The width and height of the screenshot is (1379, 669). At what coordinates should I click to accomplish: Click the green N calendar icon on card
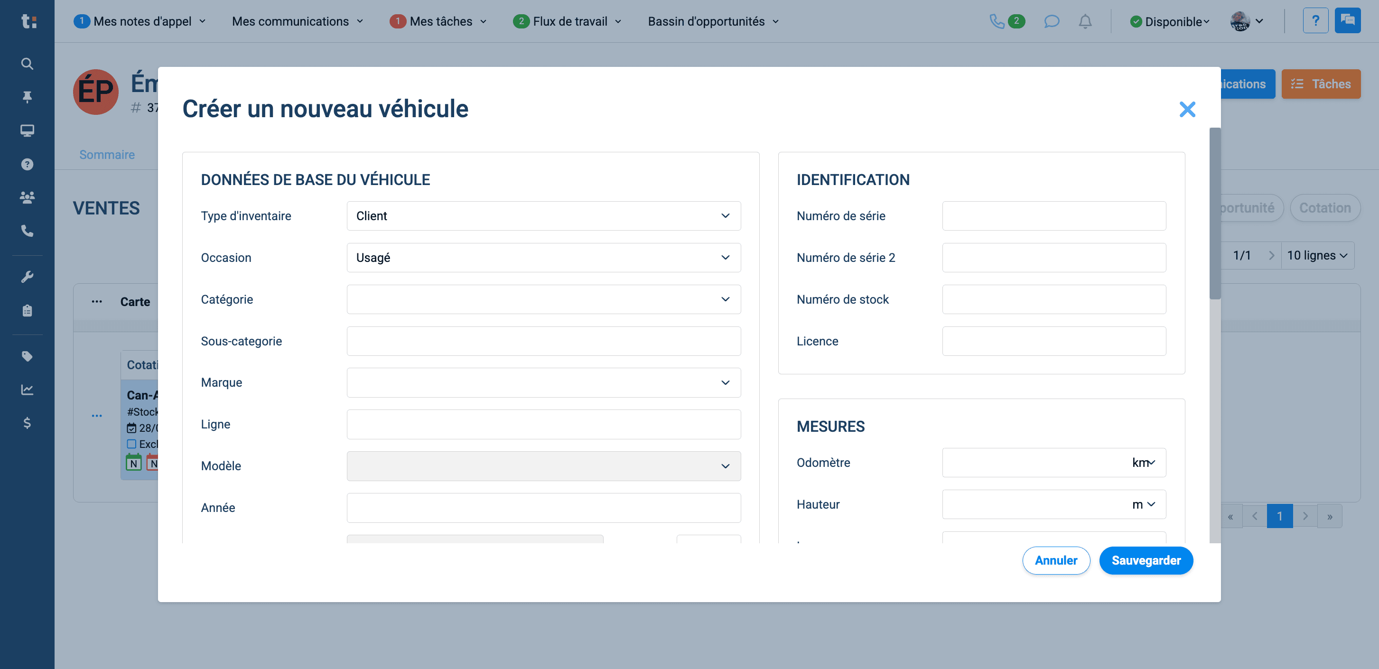[133, 463]
